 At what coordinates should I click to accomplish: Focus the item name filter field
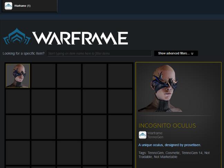coord(99,53)
